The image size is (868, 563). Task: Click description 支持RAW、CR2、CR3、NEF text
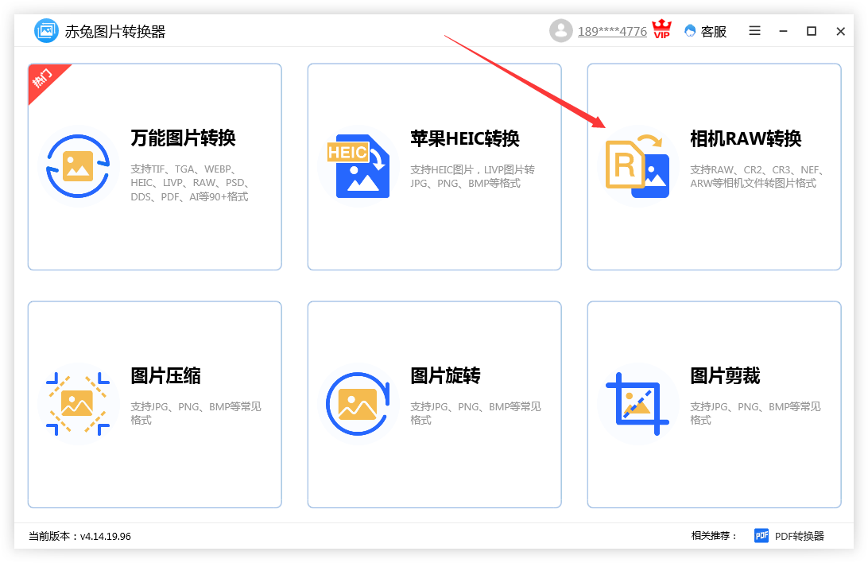coord(758,176)
